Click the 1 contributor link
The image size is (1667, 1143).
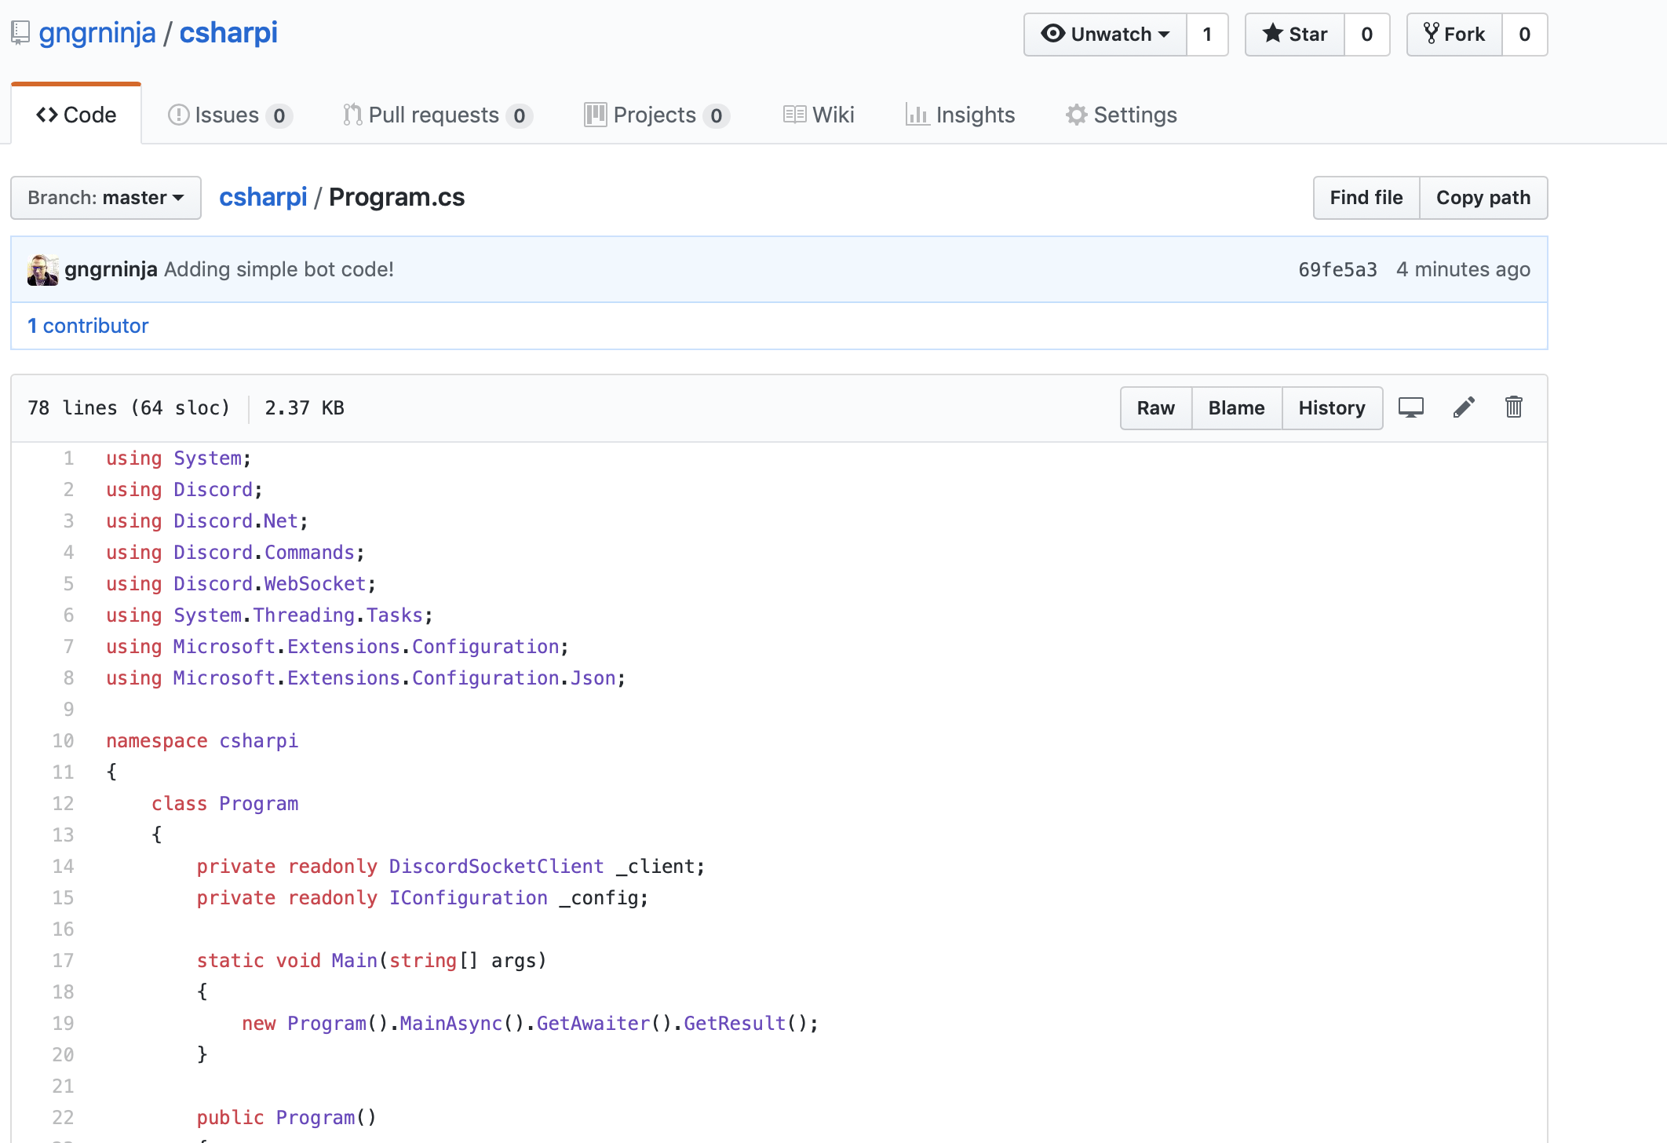coord(88,326)
